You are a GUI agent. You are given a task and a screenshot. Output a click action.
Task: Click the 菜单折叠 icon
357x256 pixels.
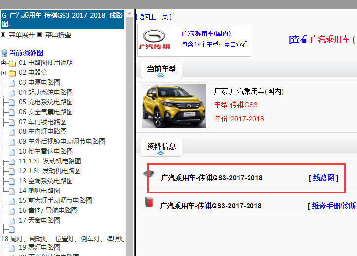39,35
